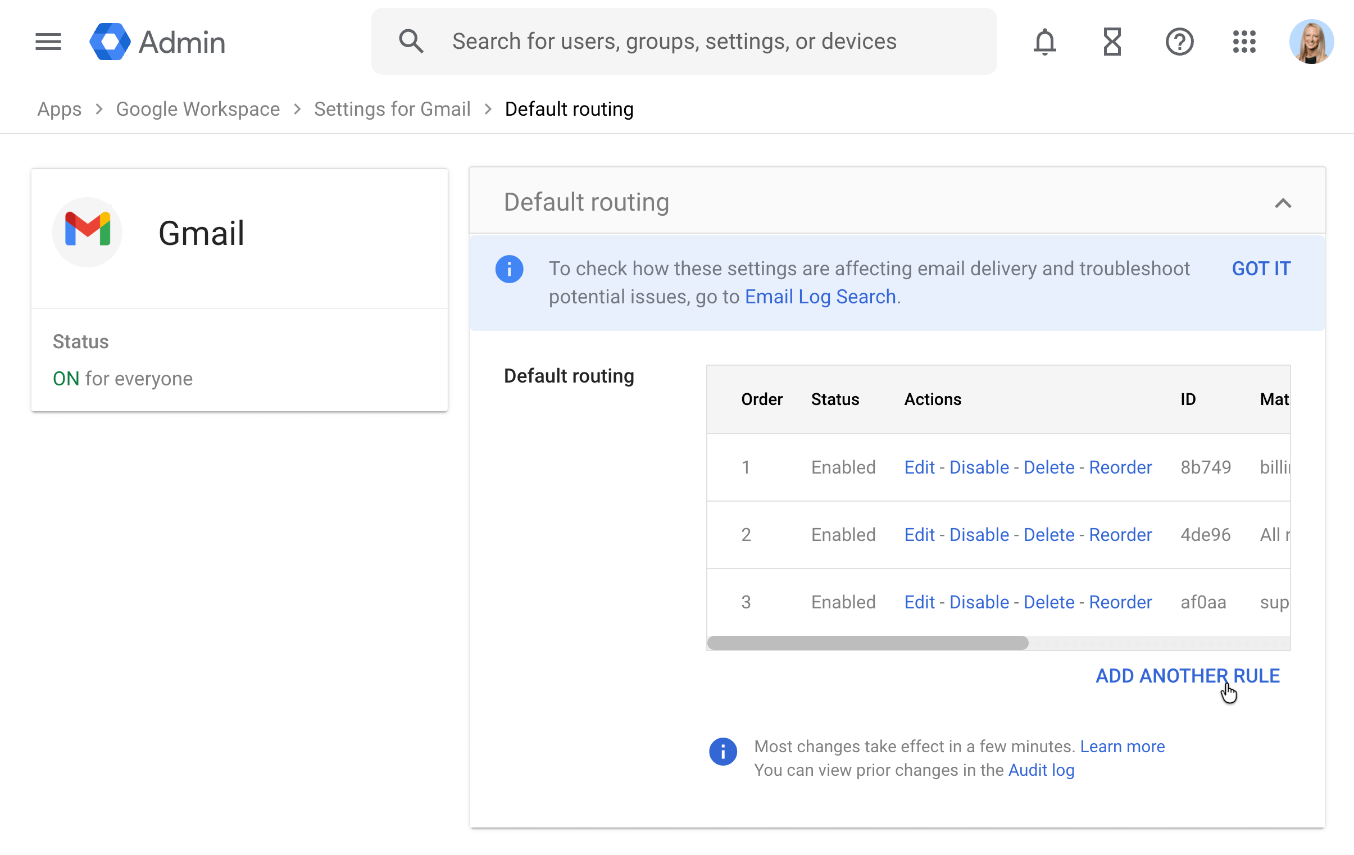Open the notifications bell
The image size is (1354, 855).
point(1045,42)
